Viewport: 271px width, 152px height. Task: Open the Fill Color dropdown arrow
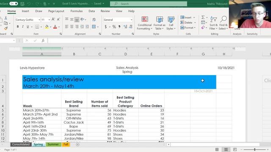[x=51, y=27]
